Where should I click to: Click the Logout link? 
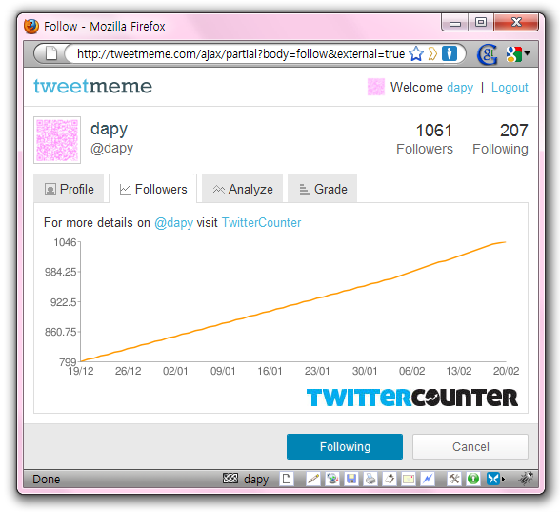tap(510, 88)
